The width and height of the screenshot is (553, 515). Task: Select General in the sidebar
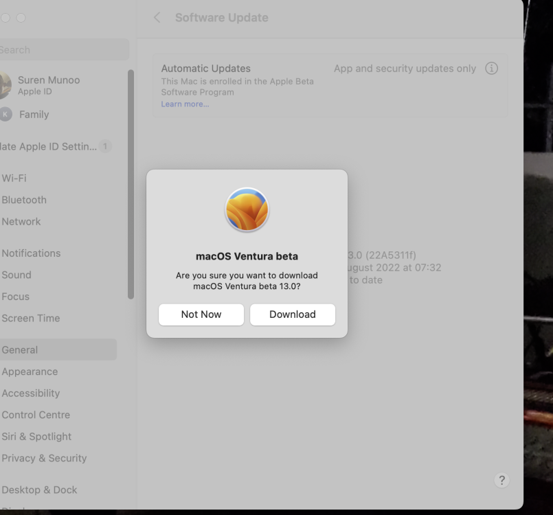pos(58,350)
